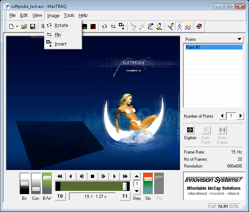
Task: Click the T0 start marker button
Action: [60, 196]
